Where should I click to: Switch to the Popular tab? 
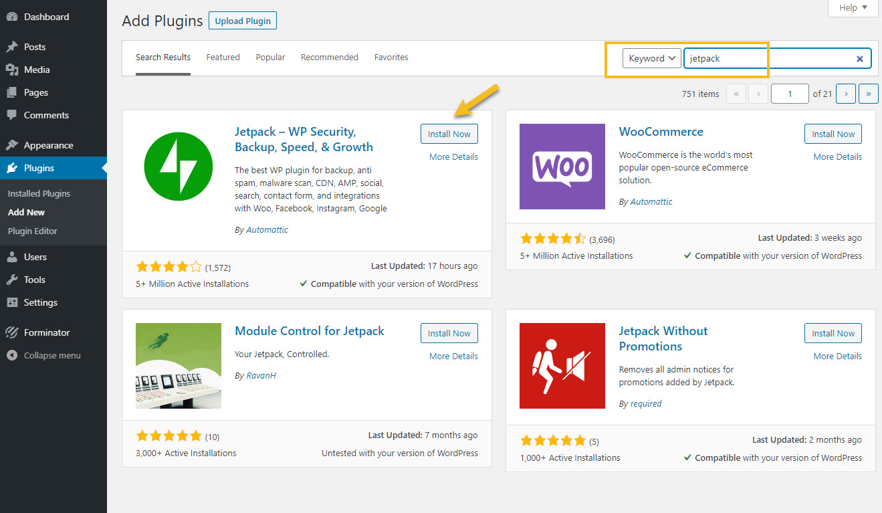(270, 58)
